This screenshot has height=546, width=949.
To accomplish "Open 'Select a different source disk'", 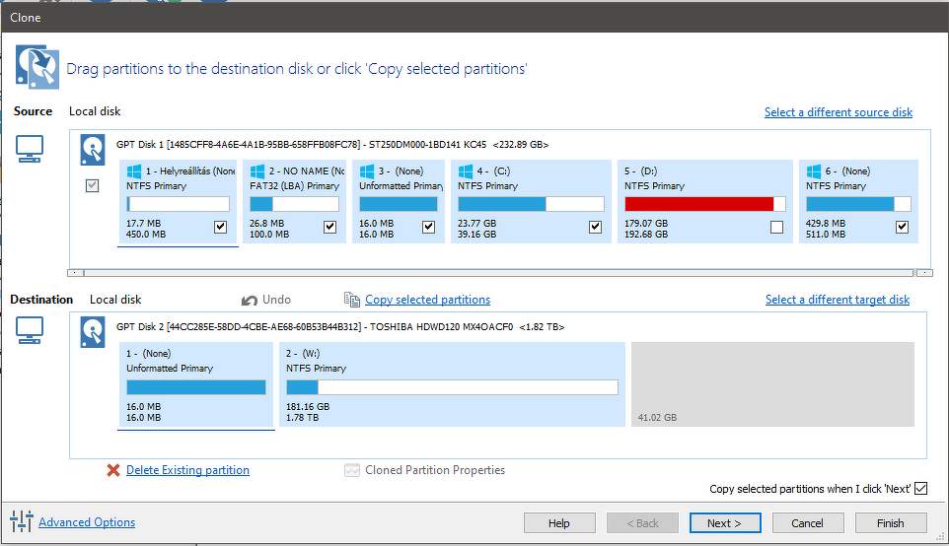I will (839, 112).
